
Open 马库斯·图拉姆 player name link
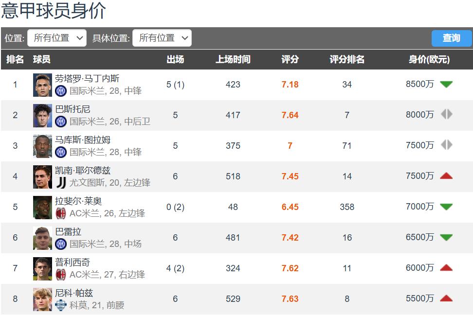coord(83,140)
